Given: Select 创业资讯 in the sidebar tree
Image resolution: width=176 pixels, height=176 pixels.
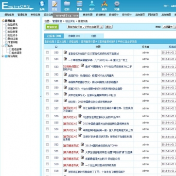Looking at the screenshot, I should coord(13,24).
